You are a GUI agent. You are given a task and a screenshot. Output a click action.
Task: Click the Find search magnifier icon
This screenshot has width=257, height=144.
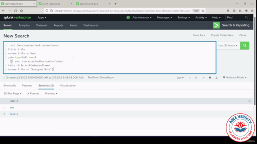click(x=246, y=18)
